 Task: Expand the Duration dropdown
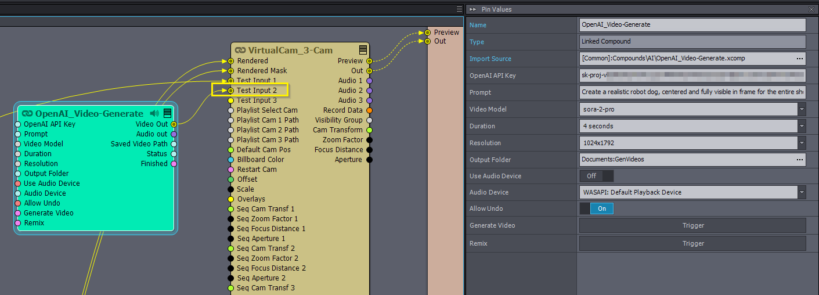[802, 126]
